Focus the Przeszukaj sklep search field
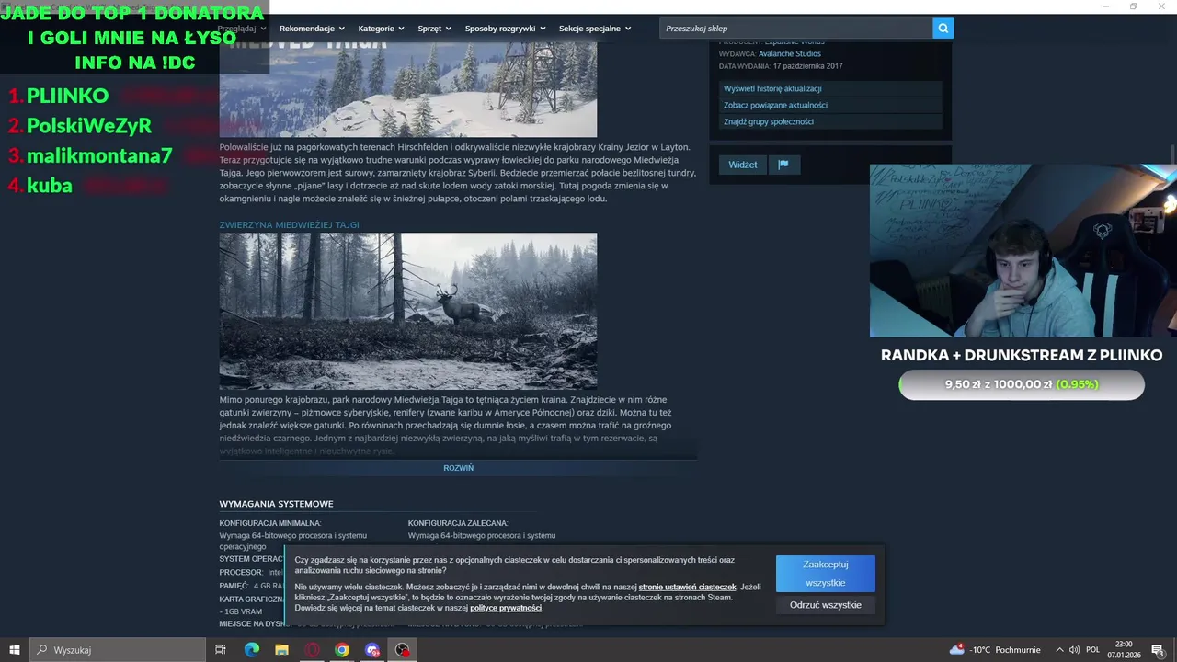 tap(795, 29)
